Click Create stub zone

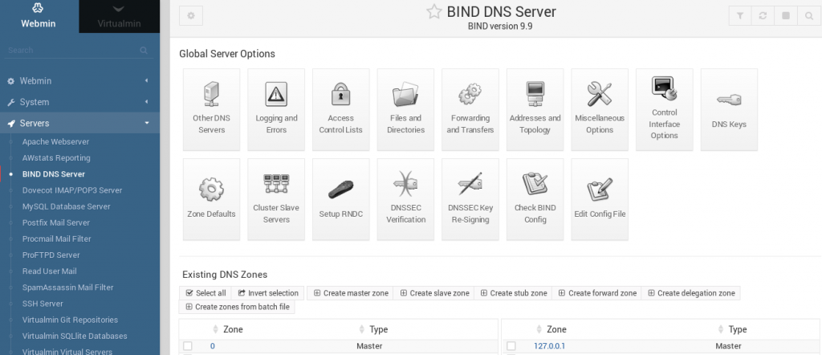click(513, 293)
